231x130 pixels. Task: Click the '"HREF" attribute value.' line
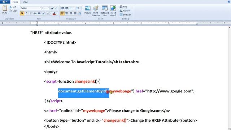point(51,33)
